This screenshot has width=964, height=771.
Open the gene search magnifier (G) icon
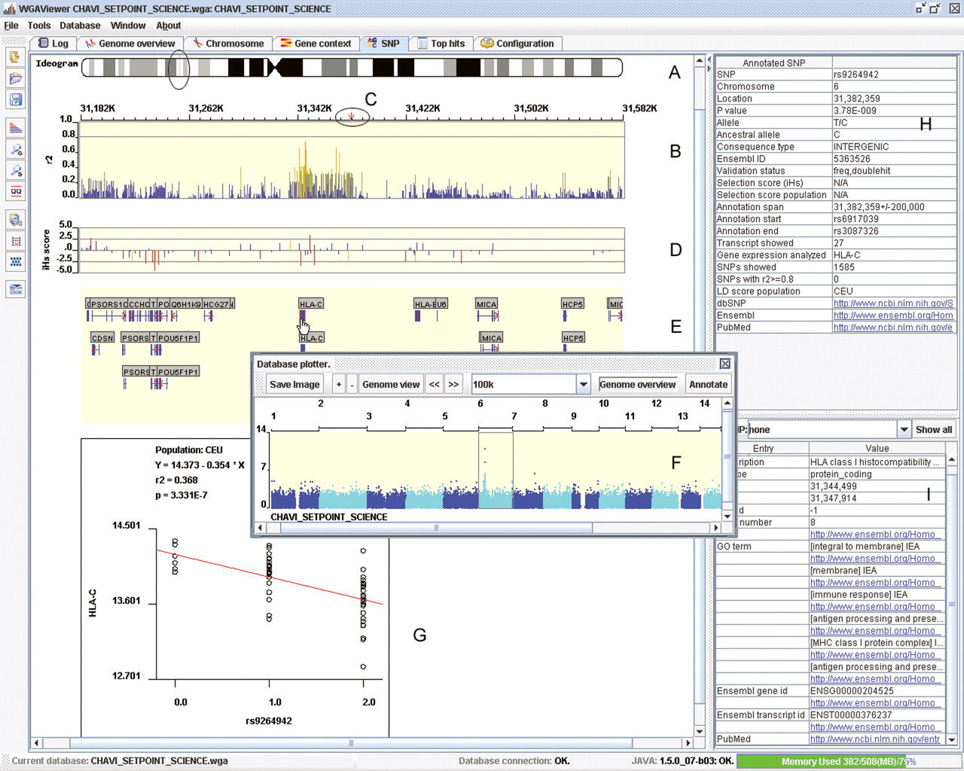pos(16,149)
